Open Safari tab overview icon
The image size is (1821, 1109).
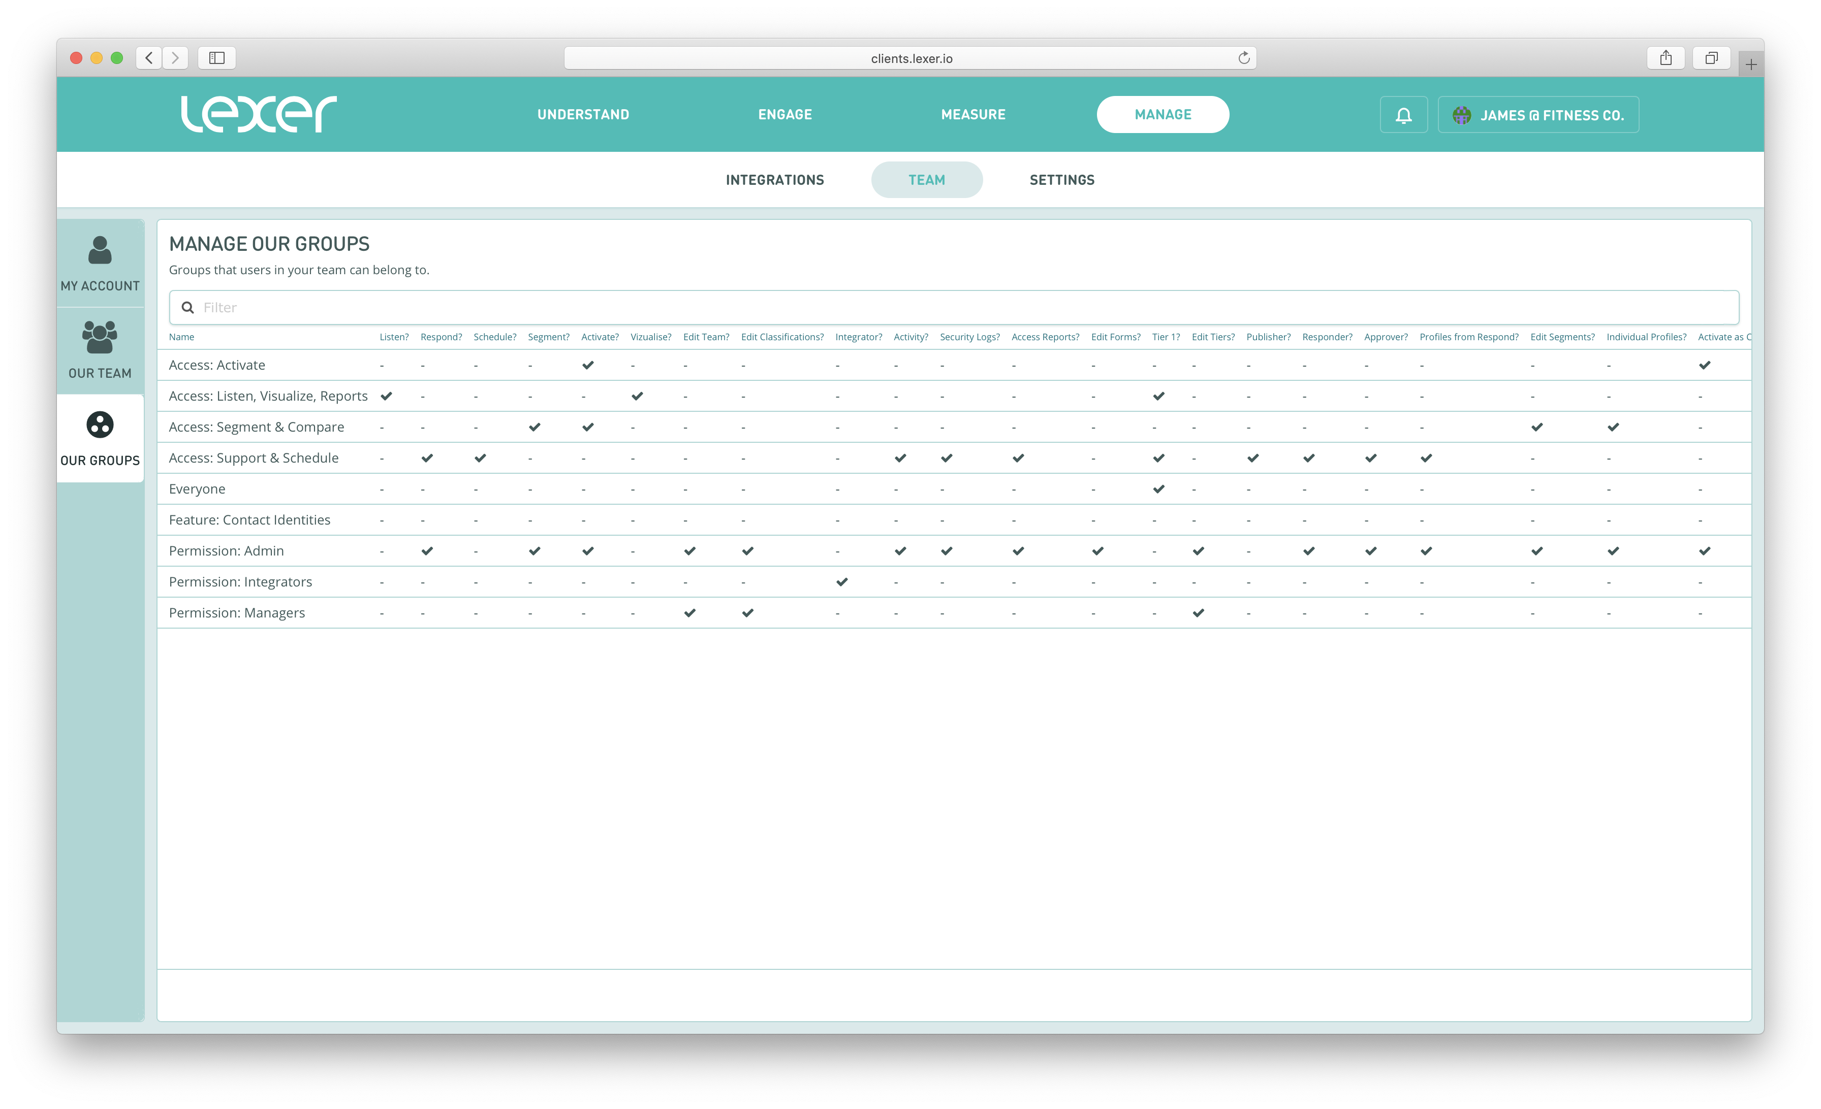1711,58
